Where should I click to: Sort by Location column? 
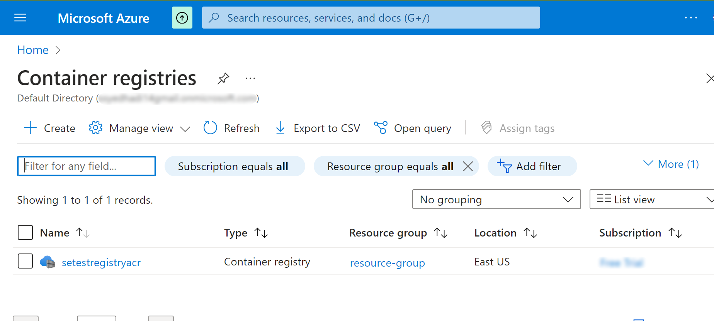506,233
